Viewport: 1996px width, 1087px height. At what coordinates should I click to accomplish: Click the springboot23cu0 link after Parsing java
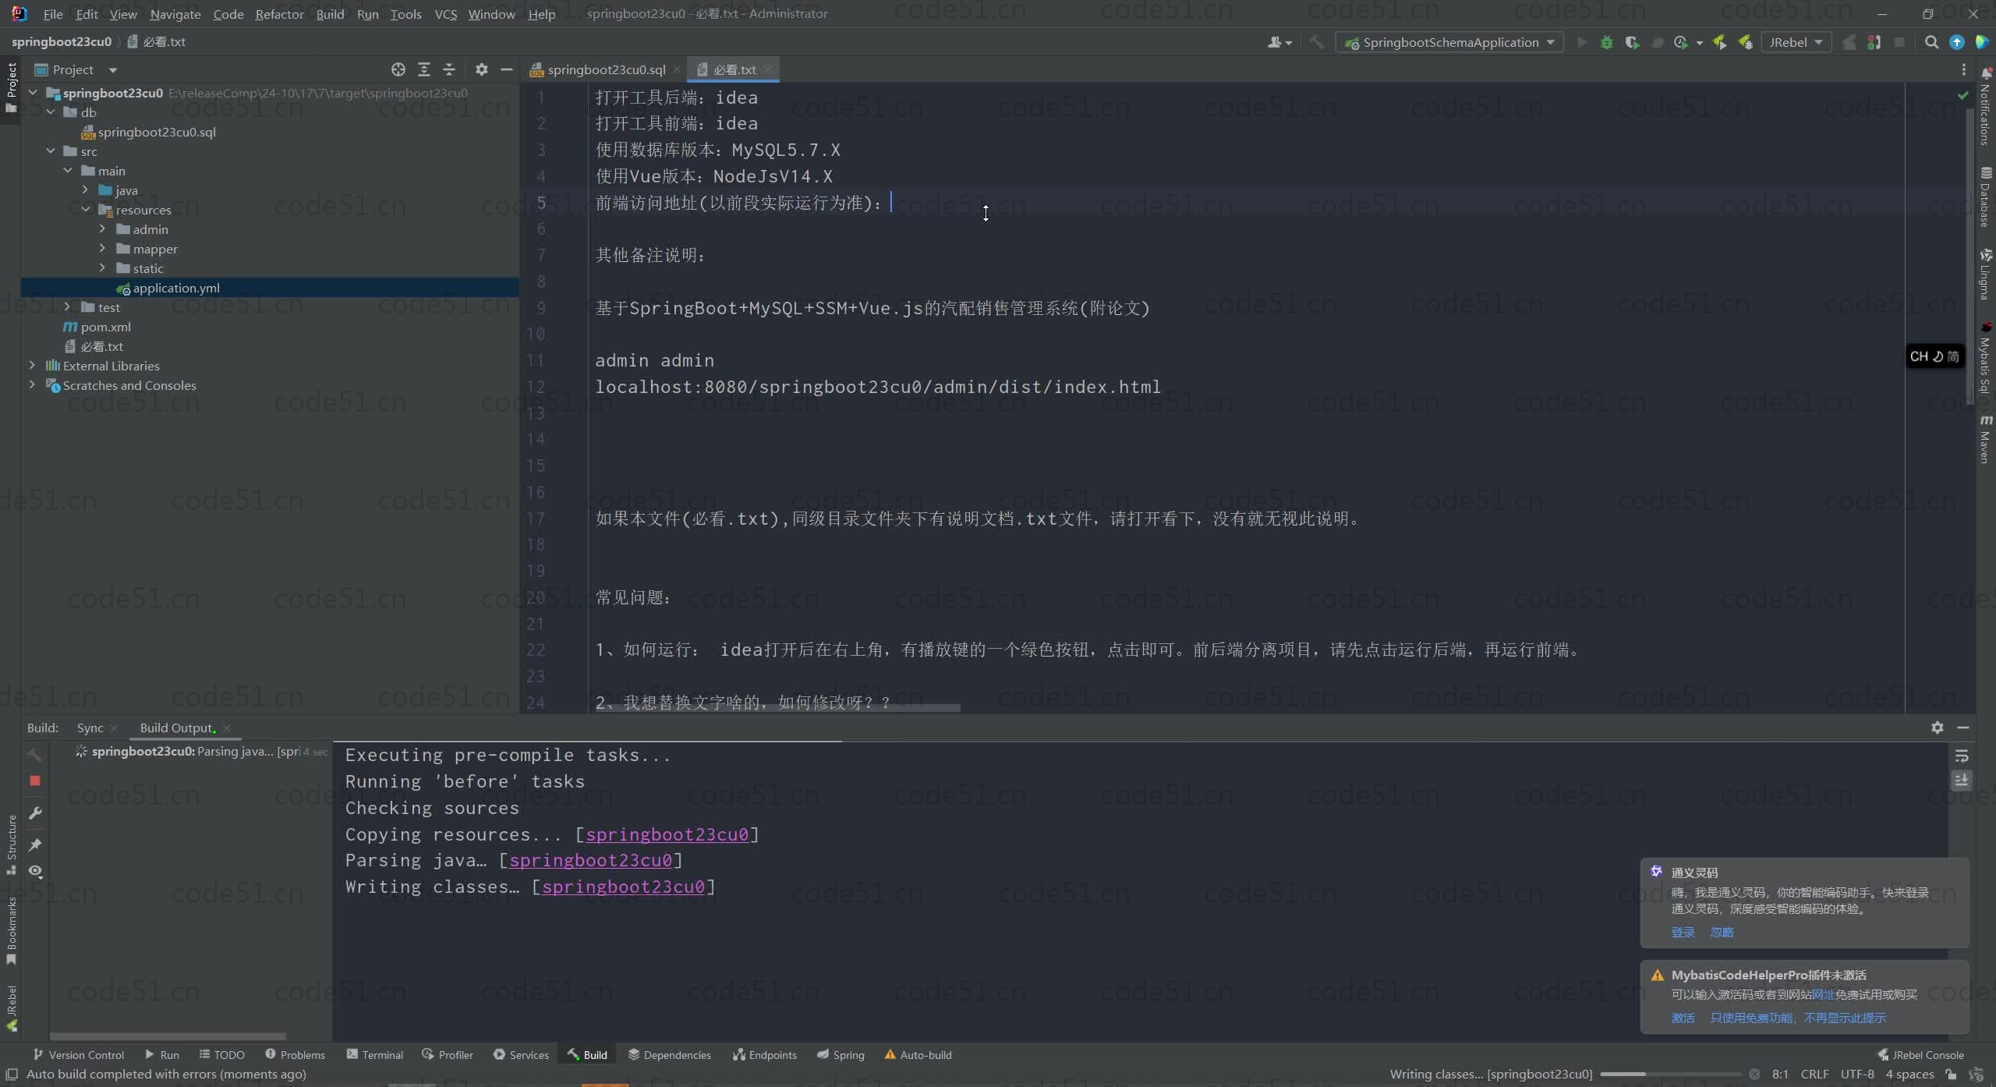click(x=590, y=860)
